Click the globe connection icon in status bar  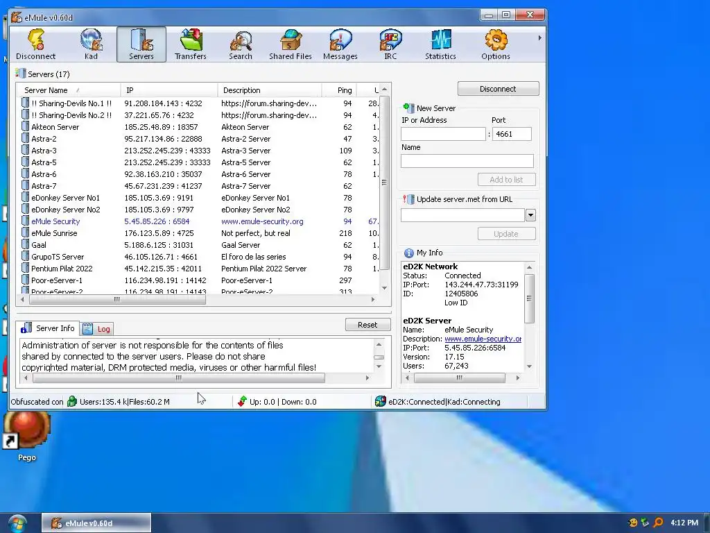381,402
